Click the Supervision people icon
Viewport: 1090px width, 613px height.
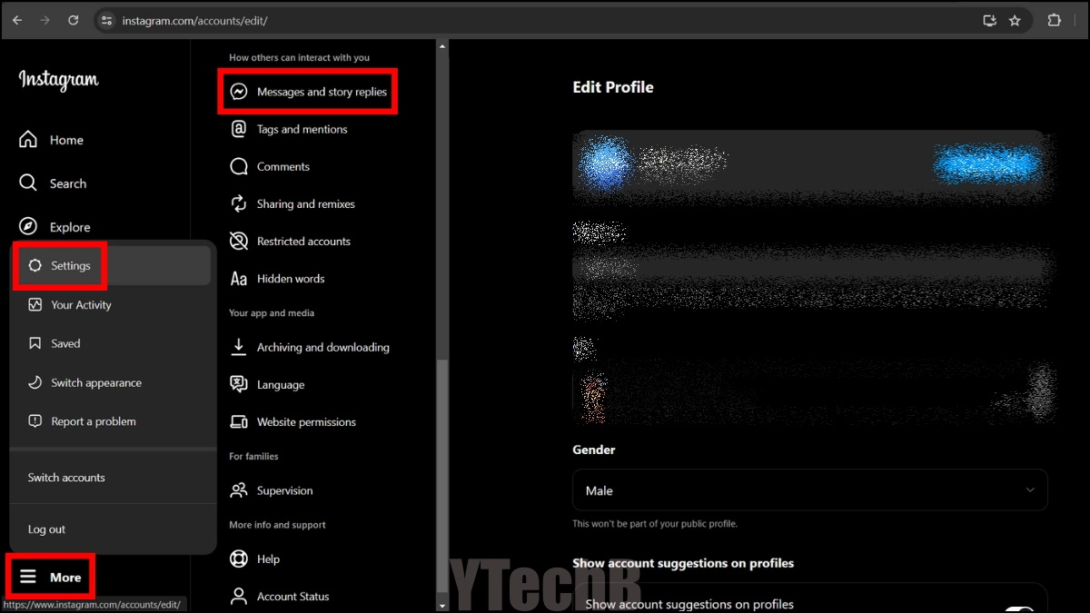click(239, 490)
